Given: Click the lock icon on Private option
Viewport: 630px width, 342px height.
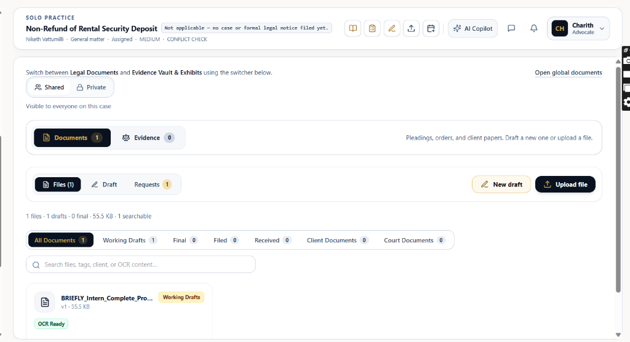Looking at the screenshot, I should pyautogui.click(x=80, y=87).
